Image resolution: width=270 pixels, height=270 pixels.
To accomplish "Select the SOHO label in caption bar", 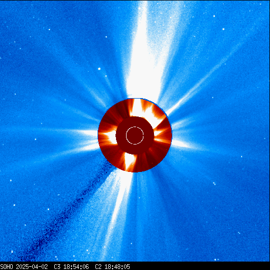I will pos(6,267).
